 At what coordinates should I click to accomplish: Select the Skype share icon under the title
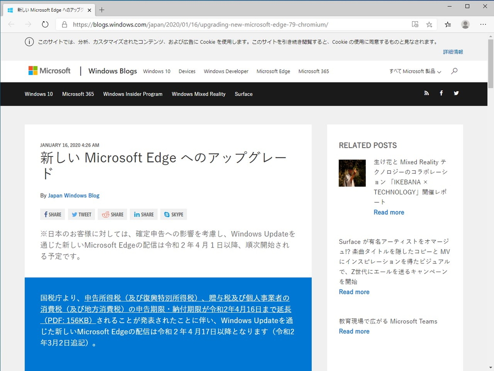(x=173, y=214)
